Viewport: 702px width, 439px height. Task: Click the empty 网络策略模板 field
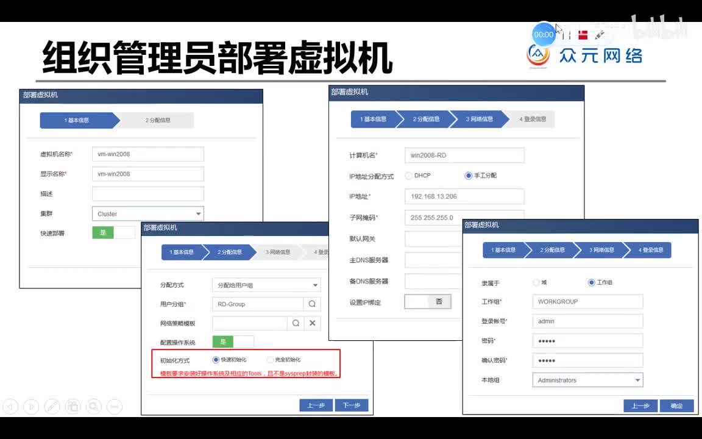[x=250, y=323]
